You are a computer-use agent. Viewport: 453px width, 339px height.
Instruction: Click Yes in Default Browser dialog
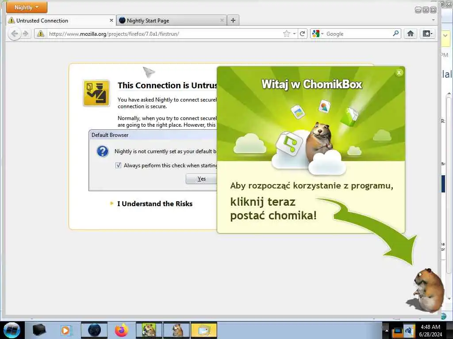click(201, 179)
